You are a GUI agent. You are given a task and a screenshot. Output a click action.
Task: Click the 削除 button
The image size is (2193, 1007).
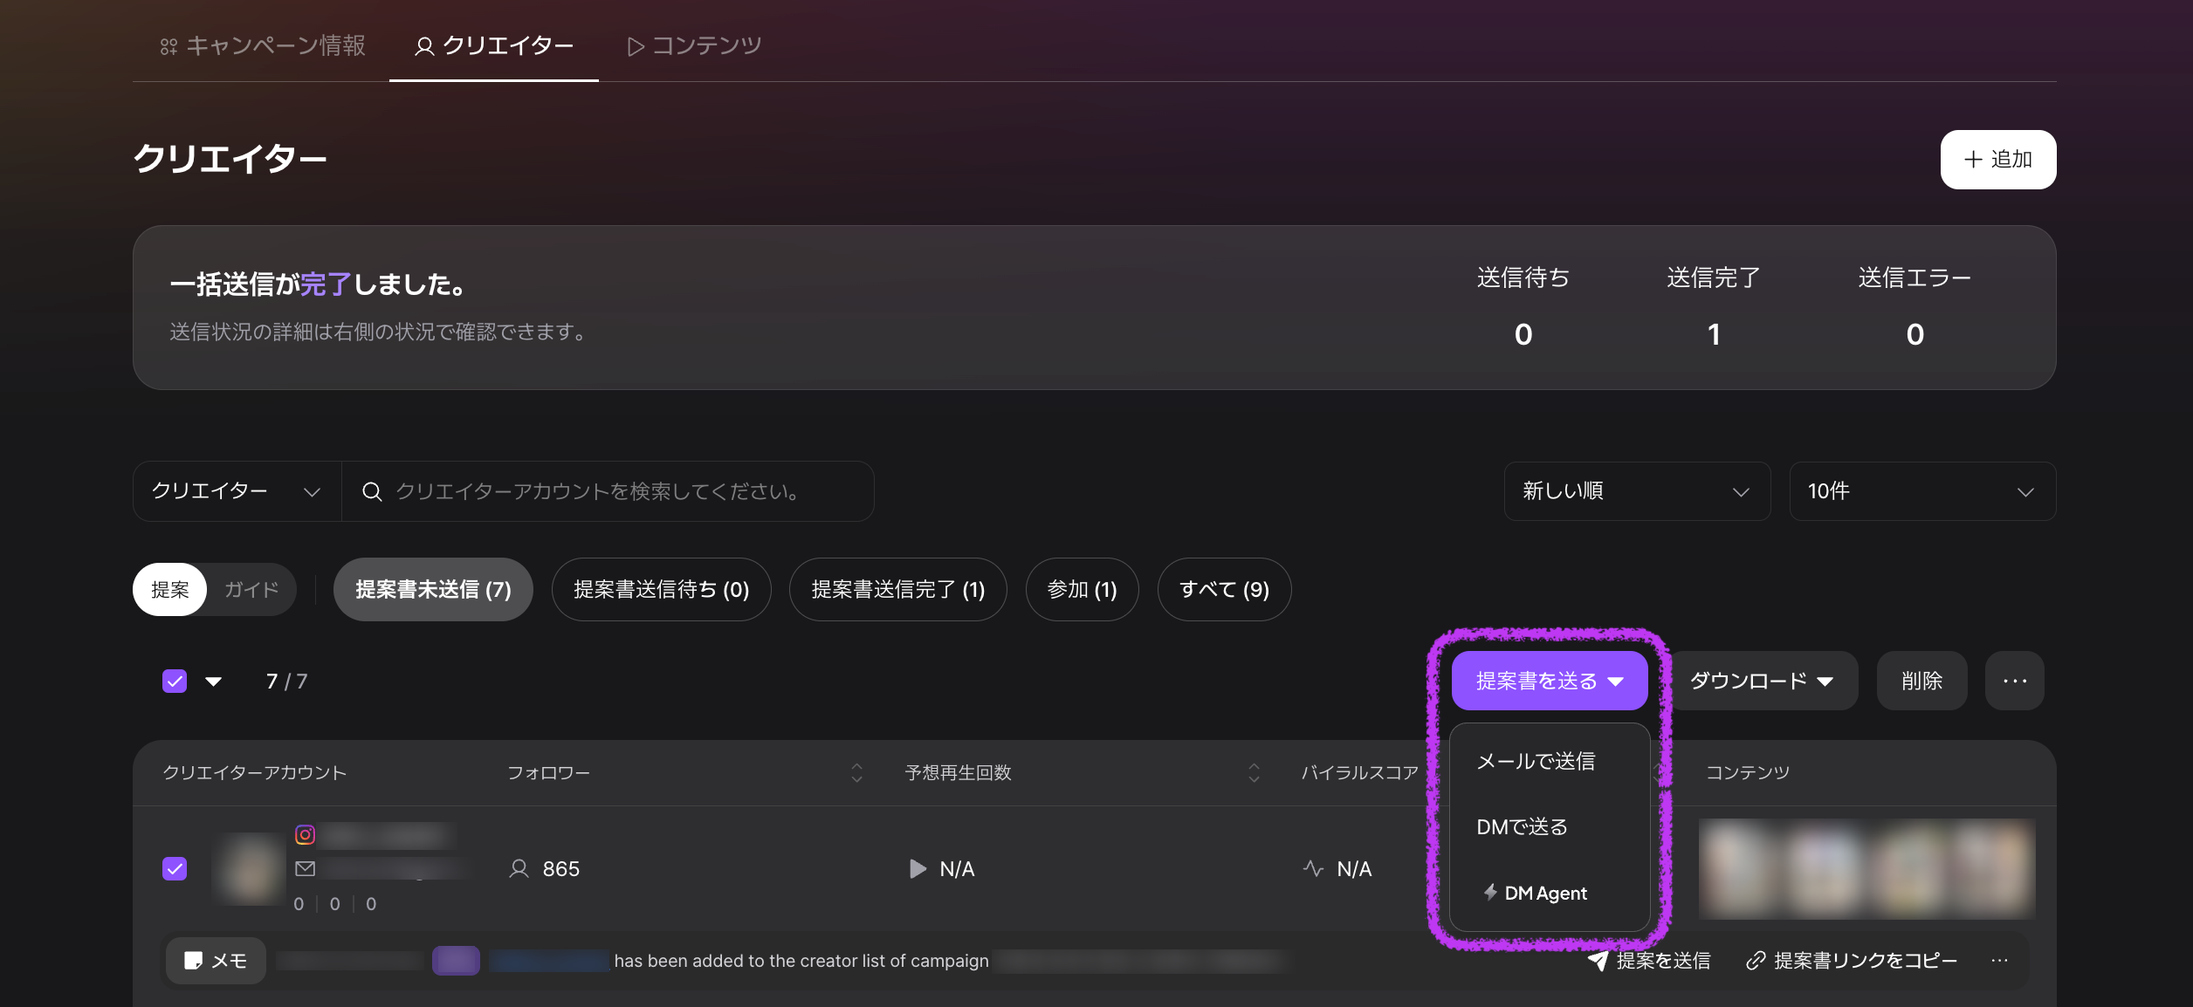coord(1921,681)
